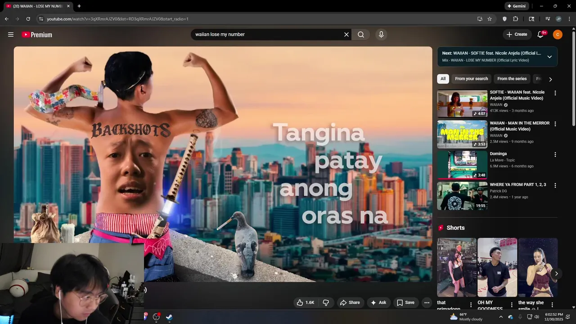Open options for 'OH MY GOODNESS' short

coord(512,305)
